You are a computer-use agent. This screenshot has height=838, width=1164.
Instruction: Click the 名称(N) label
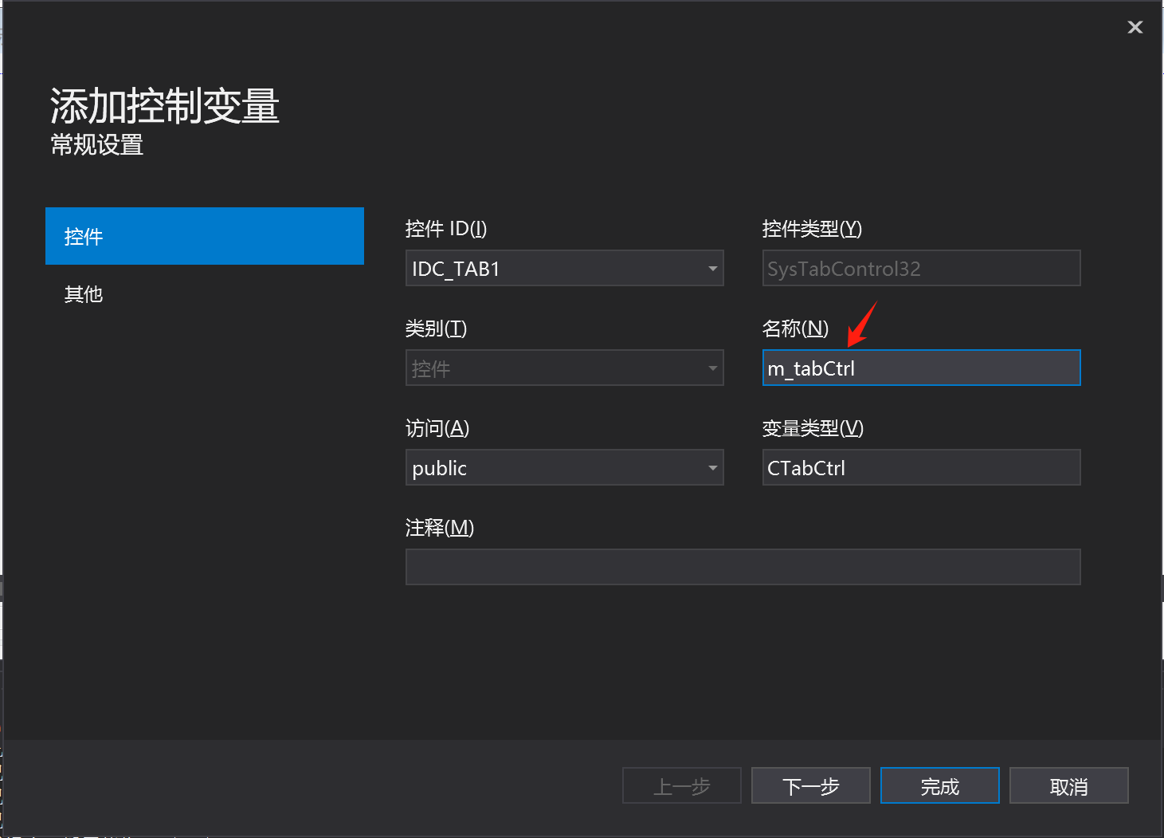[795, 329]
